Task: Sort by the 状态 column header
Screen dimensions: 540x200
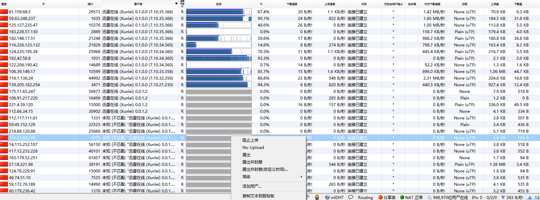Action: click(364, 4)
